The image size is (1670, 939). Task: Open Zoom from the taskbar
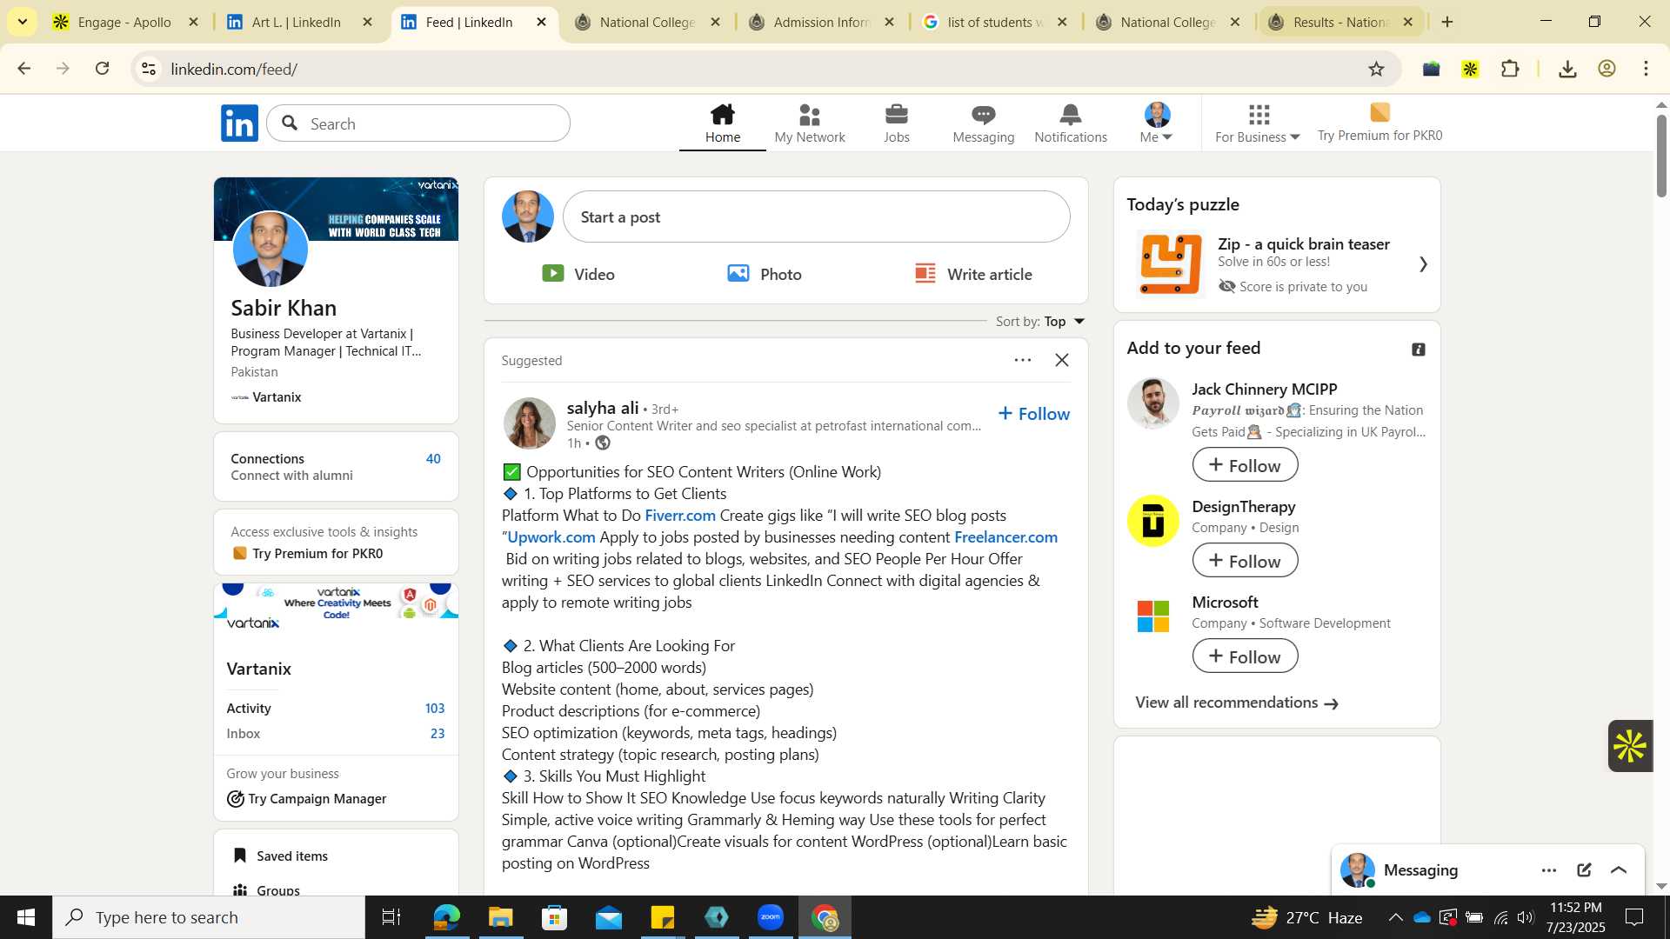(x=771, y=917)
